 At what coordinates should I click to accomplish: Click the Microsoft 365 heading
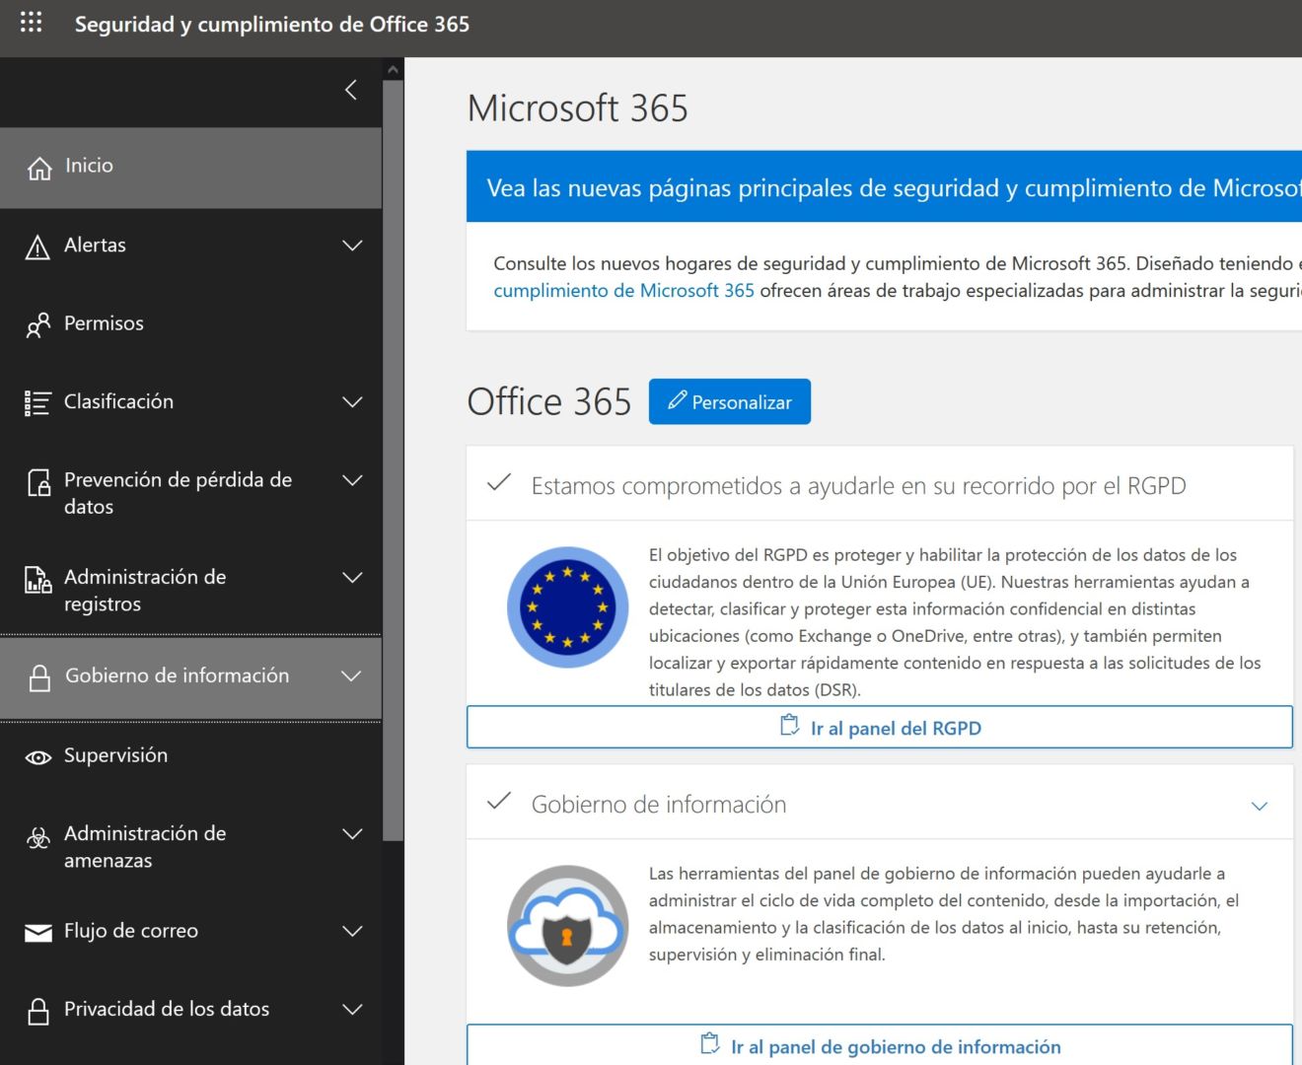(578, 108)
